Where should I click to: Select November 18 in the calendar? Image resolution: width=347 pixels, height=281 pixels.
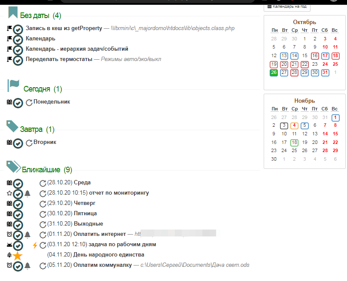294,142
